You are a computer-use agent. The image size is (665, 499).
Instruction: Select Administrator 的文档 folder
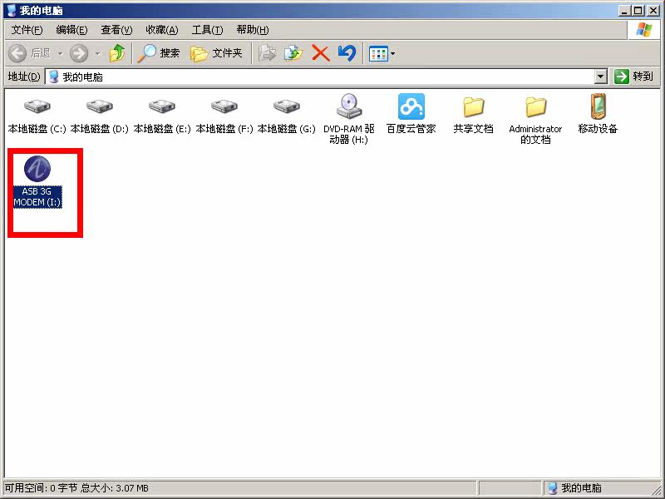click(535, 107)
